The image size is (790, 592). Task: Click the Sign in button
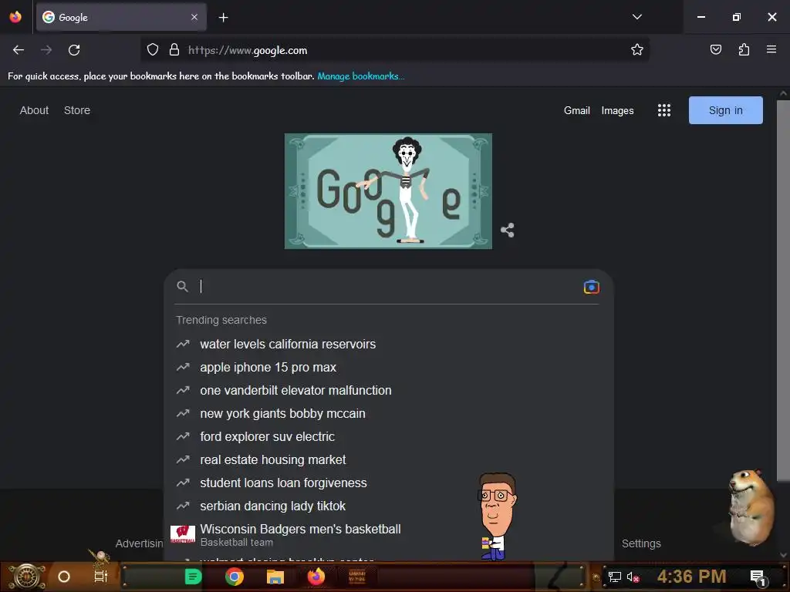click(x=725, y=110)
